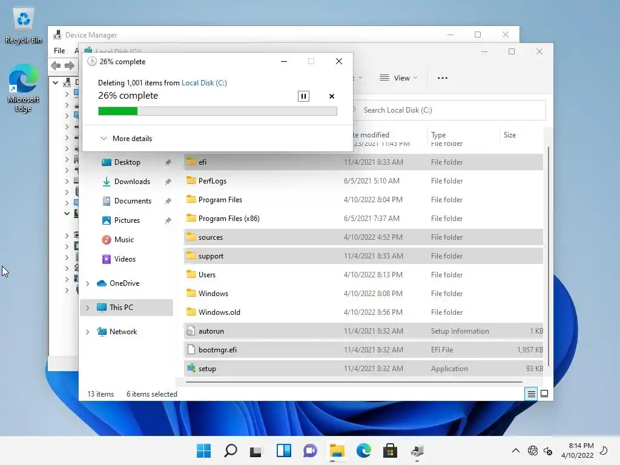Screen dimensions: 620x465
Task: Click the bootmgr.efi size 1,957 KB
Action: [530, 349]
